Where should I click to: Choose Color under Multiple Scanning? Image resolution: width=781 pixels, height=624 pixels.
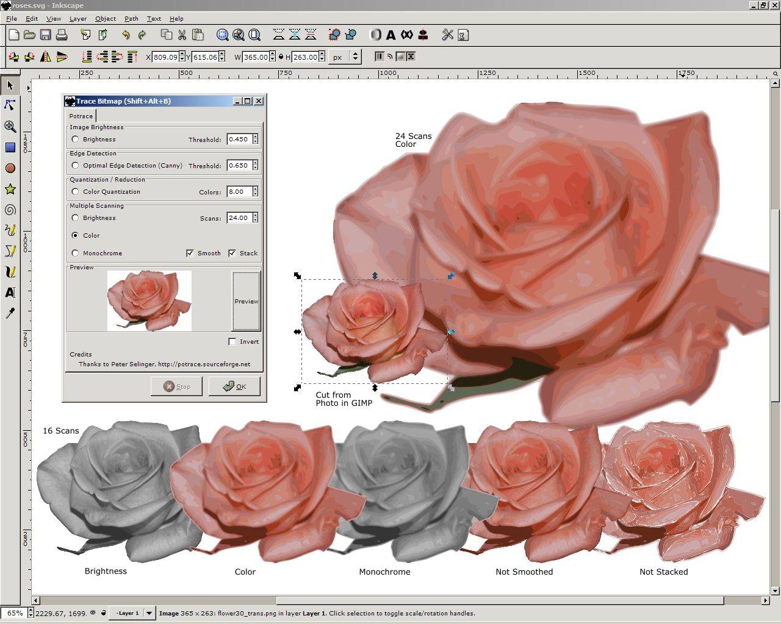75,235
